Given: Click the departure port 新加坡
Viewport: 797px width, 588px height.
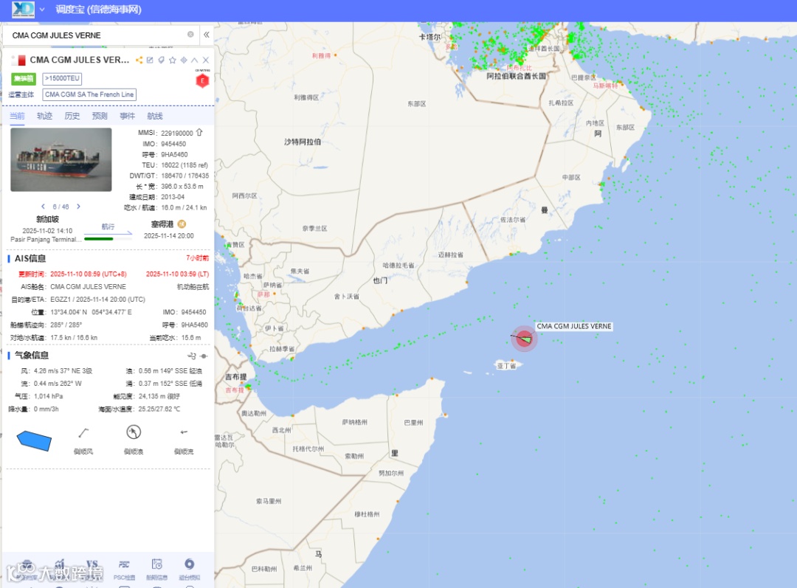Looking at the screenshot, I should [47, 219].
